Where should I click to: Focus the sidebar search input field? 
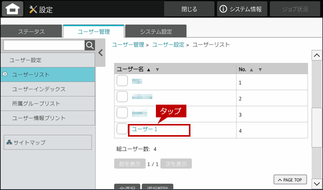[x=44, y=45]
